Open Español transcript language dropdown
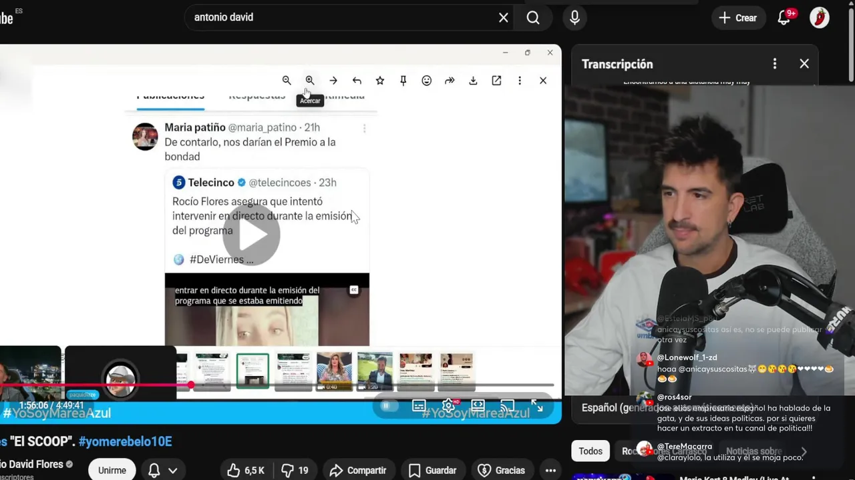The width and height of the screenshot is (855, 480). (668, 408)
